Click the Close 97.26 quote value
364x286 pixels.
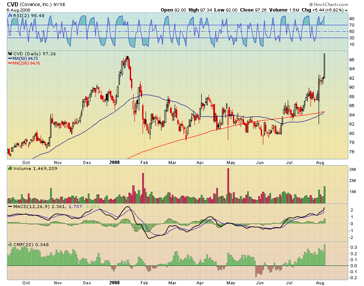(253, 10)
